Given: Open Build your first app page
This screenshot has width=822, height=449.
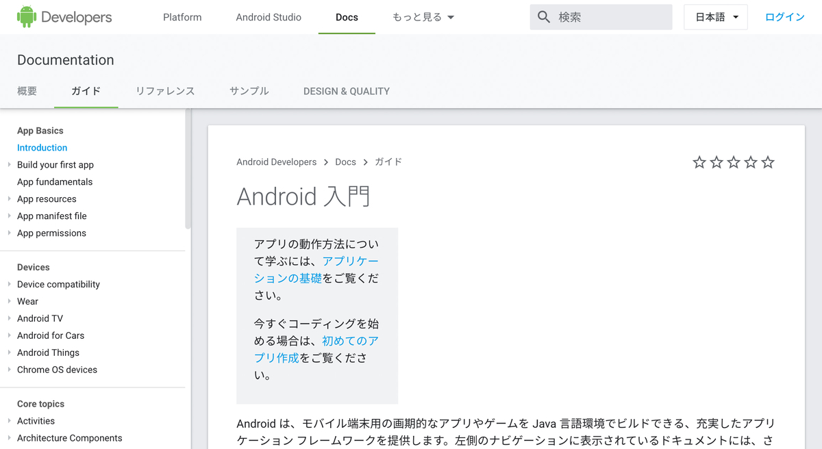Looking at the screenshot, I should coord(55,164).
